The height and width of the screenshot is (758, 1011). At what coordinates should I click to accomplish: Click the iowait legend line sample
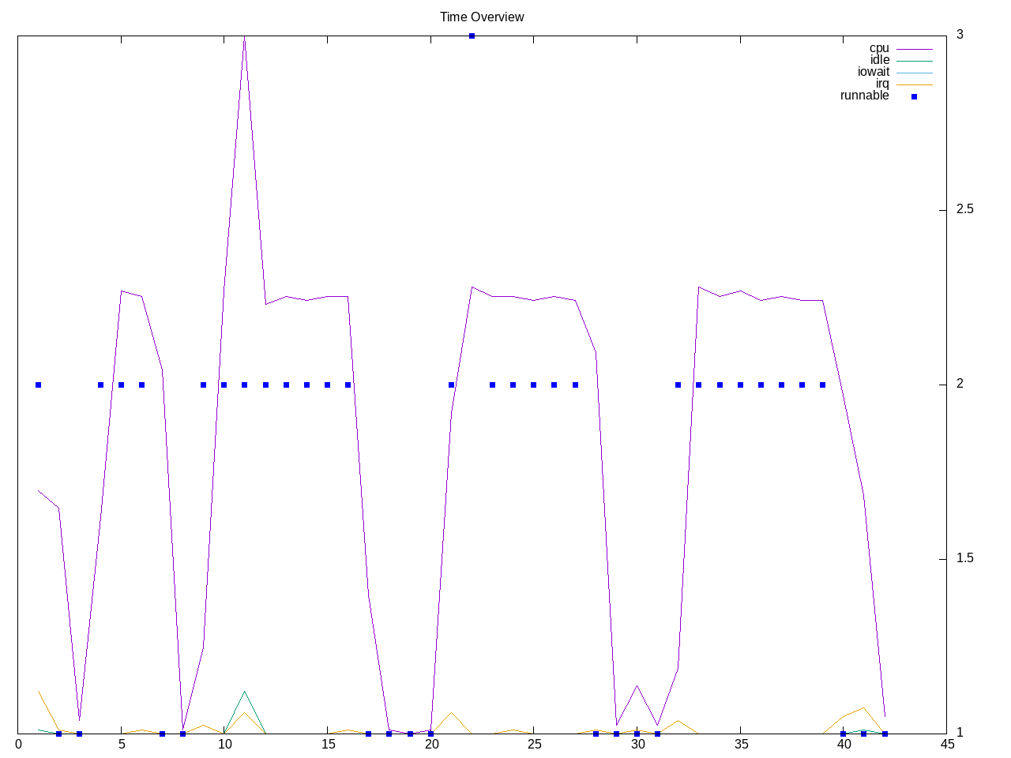pyautogui.click(x=914, y=73)
